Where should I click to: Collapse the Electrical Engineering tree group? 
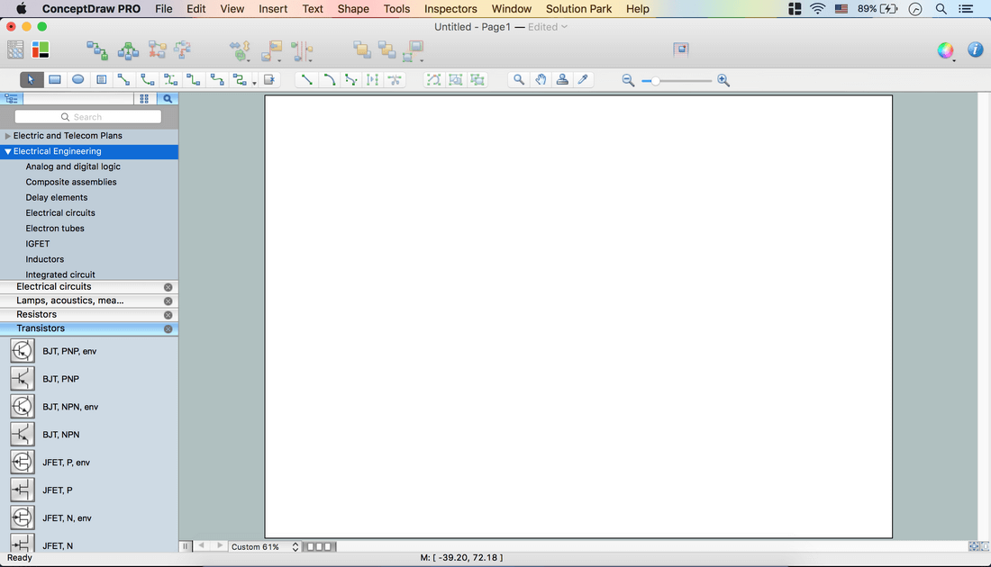8,151
